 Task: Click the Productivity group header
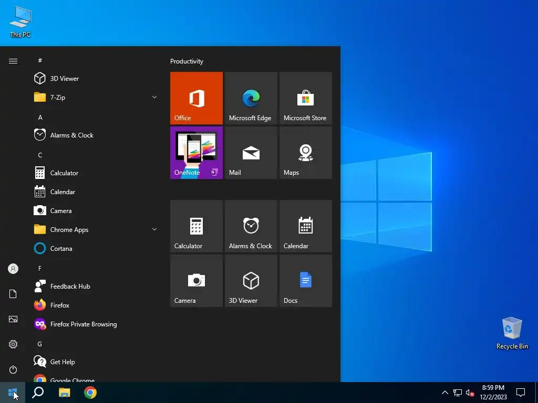click(187, 61)
